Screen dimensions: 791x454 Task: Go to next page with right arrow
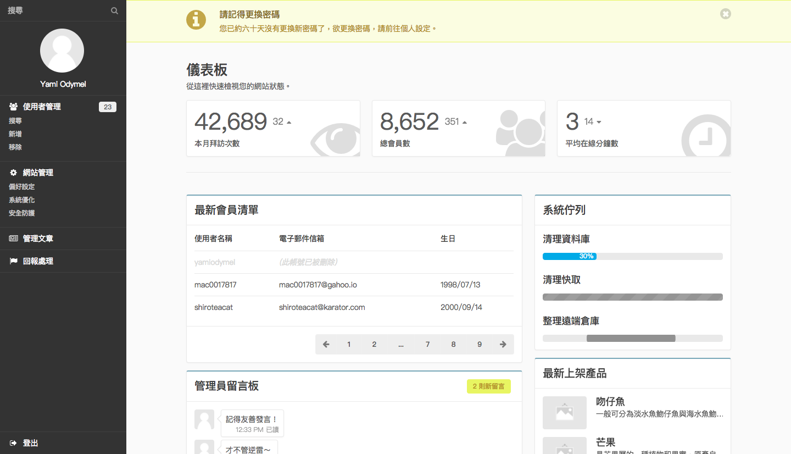click(x=503, y=344)
